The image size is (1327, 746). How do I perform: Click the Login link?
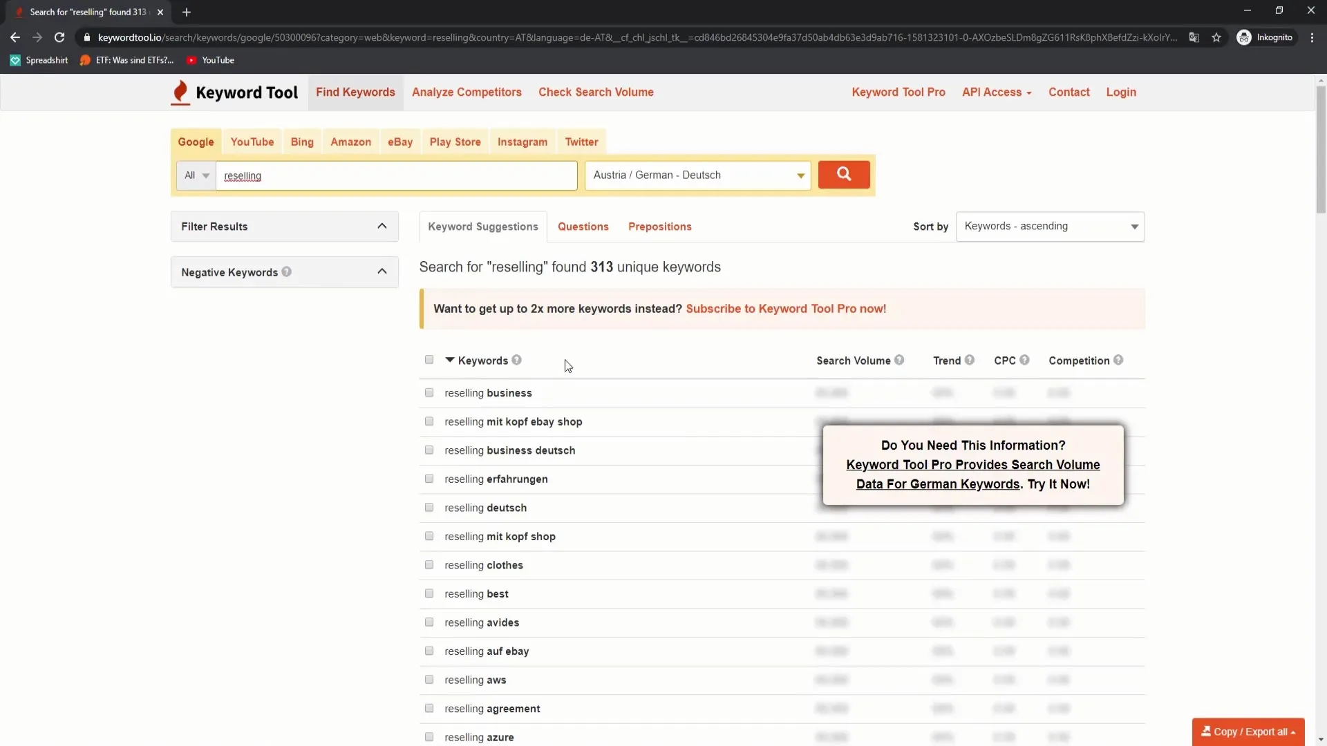(1121, 93)
